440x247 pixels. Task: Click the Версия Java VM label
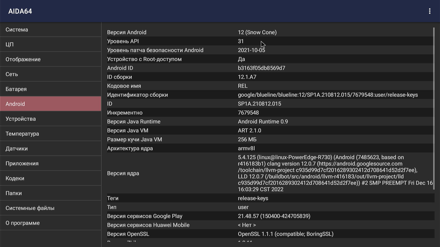pyautogui.click(x=127, y=131)
